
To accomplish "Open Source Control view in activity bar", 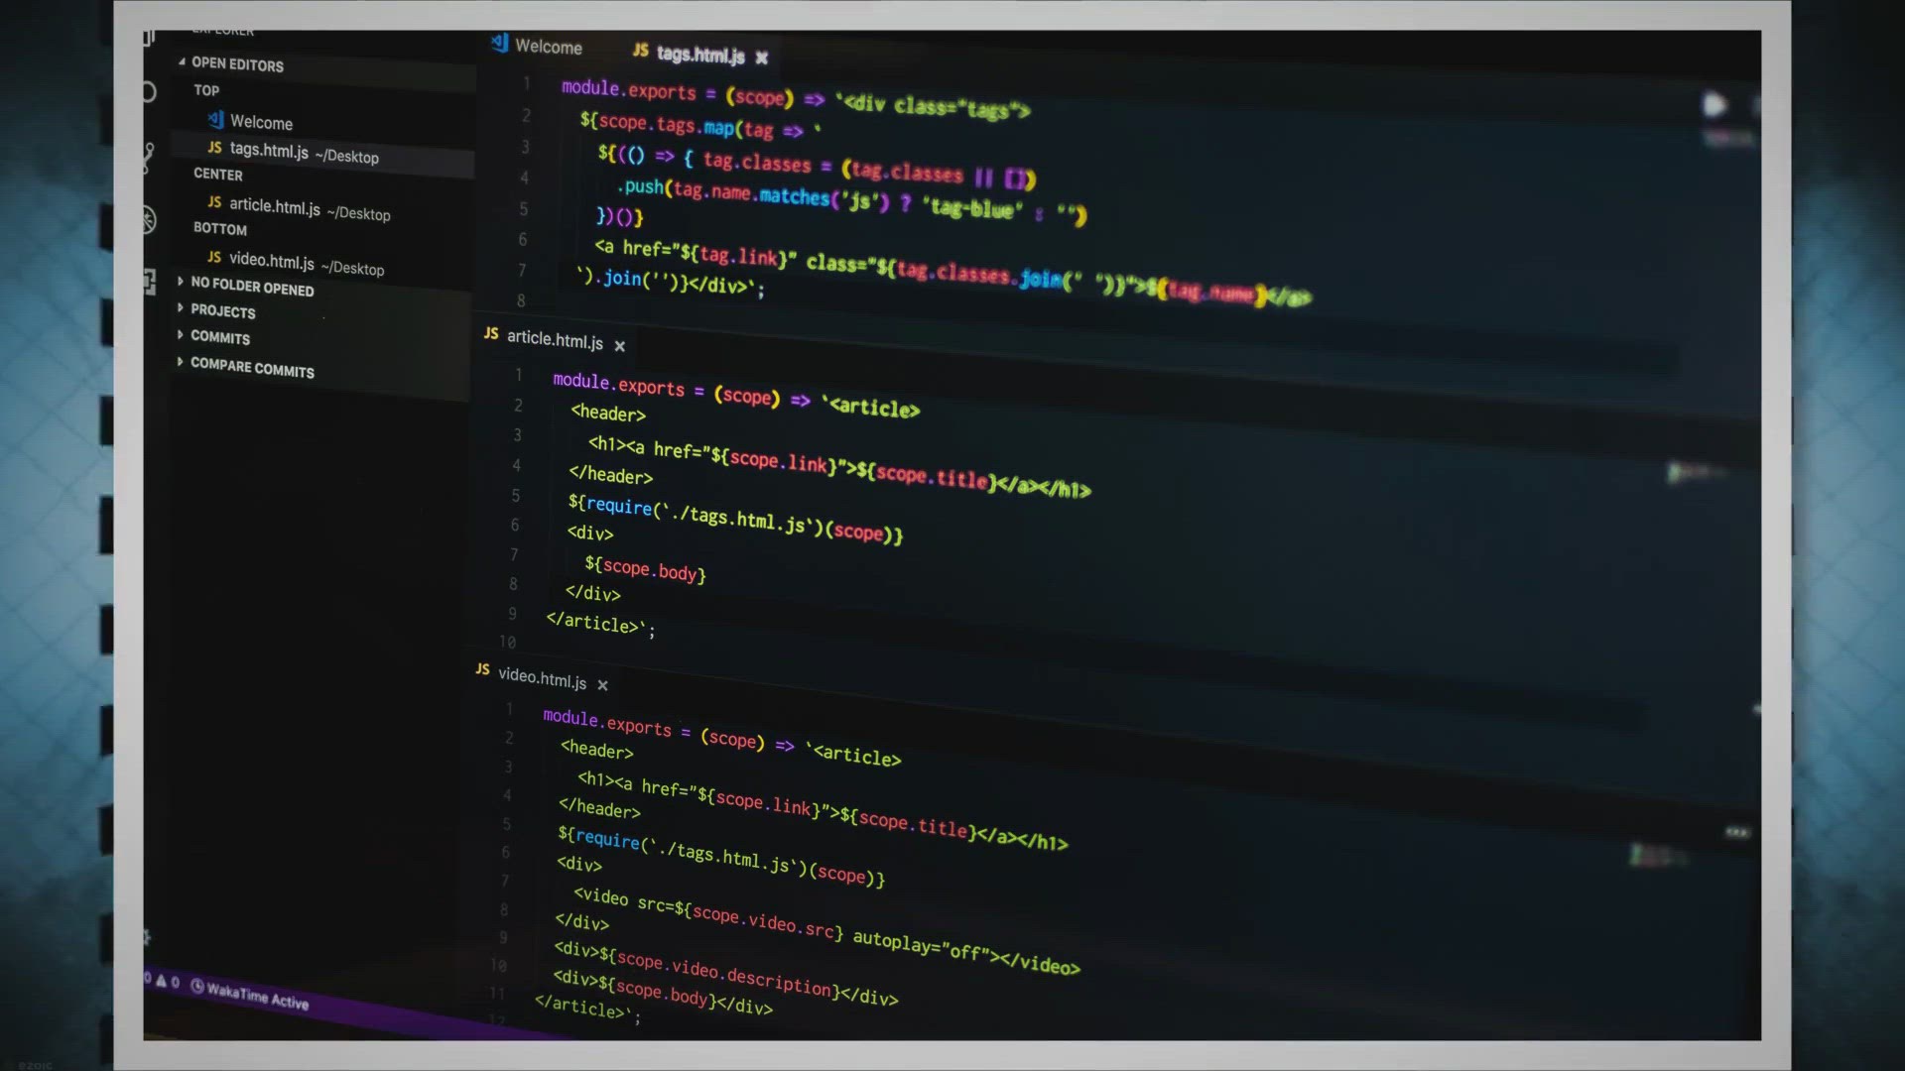I will coord(149,156).
